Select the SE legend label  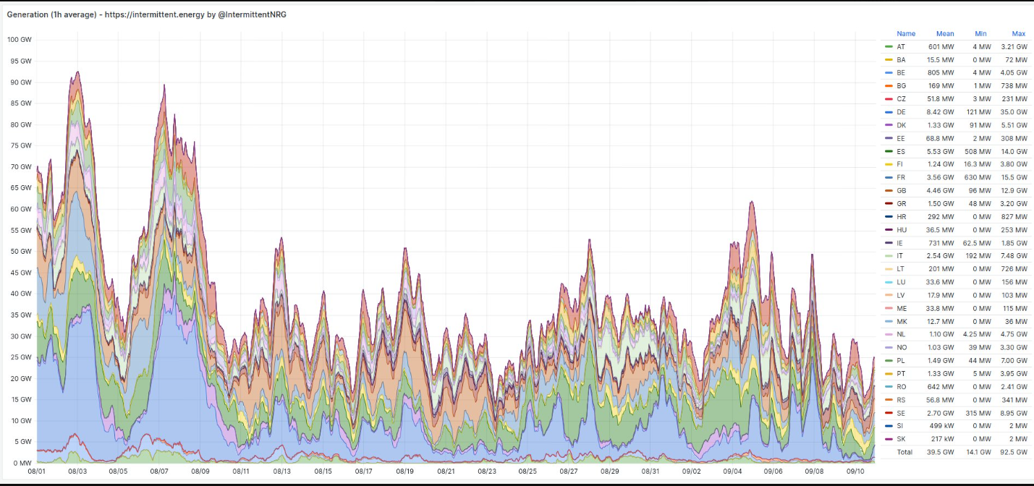(x=900, y=412)
